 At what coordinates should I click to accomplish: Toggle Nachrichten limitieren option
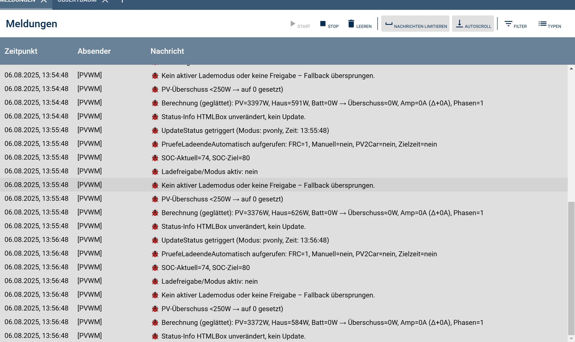click(x=415, y=24)
